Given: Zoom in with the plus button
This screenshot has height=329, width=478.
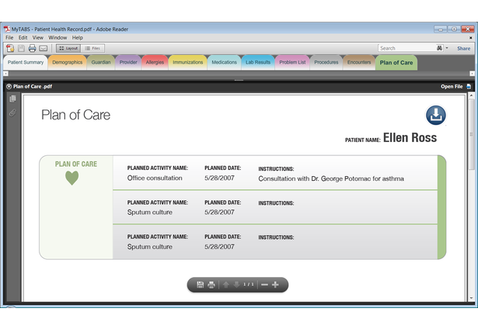Looking at the screenshot, I should click(x=275, y=285).
